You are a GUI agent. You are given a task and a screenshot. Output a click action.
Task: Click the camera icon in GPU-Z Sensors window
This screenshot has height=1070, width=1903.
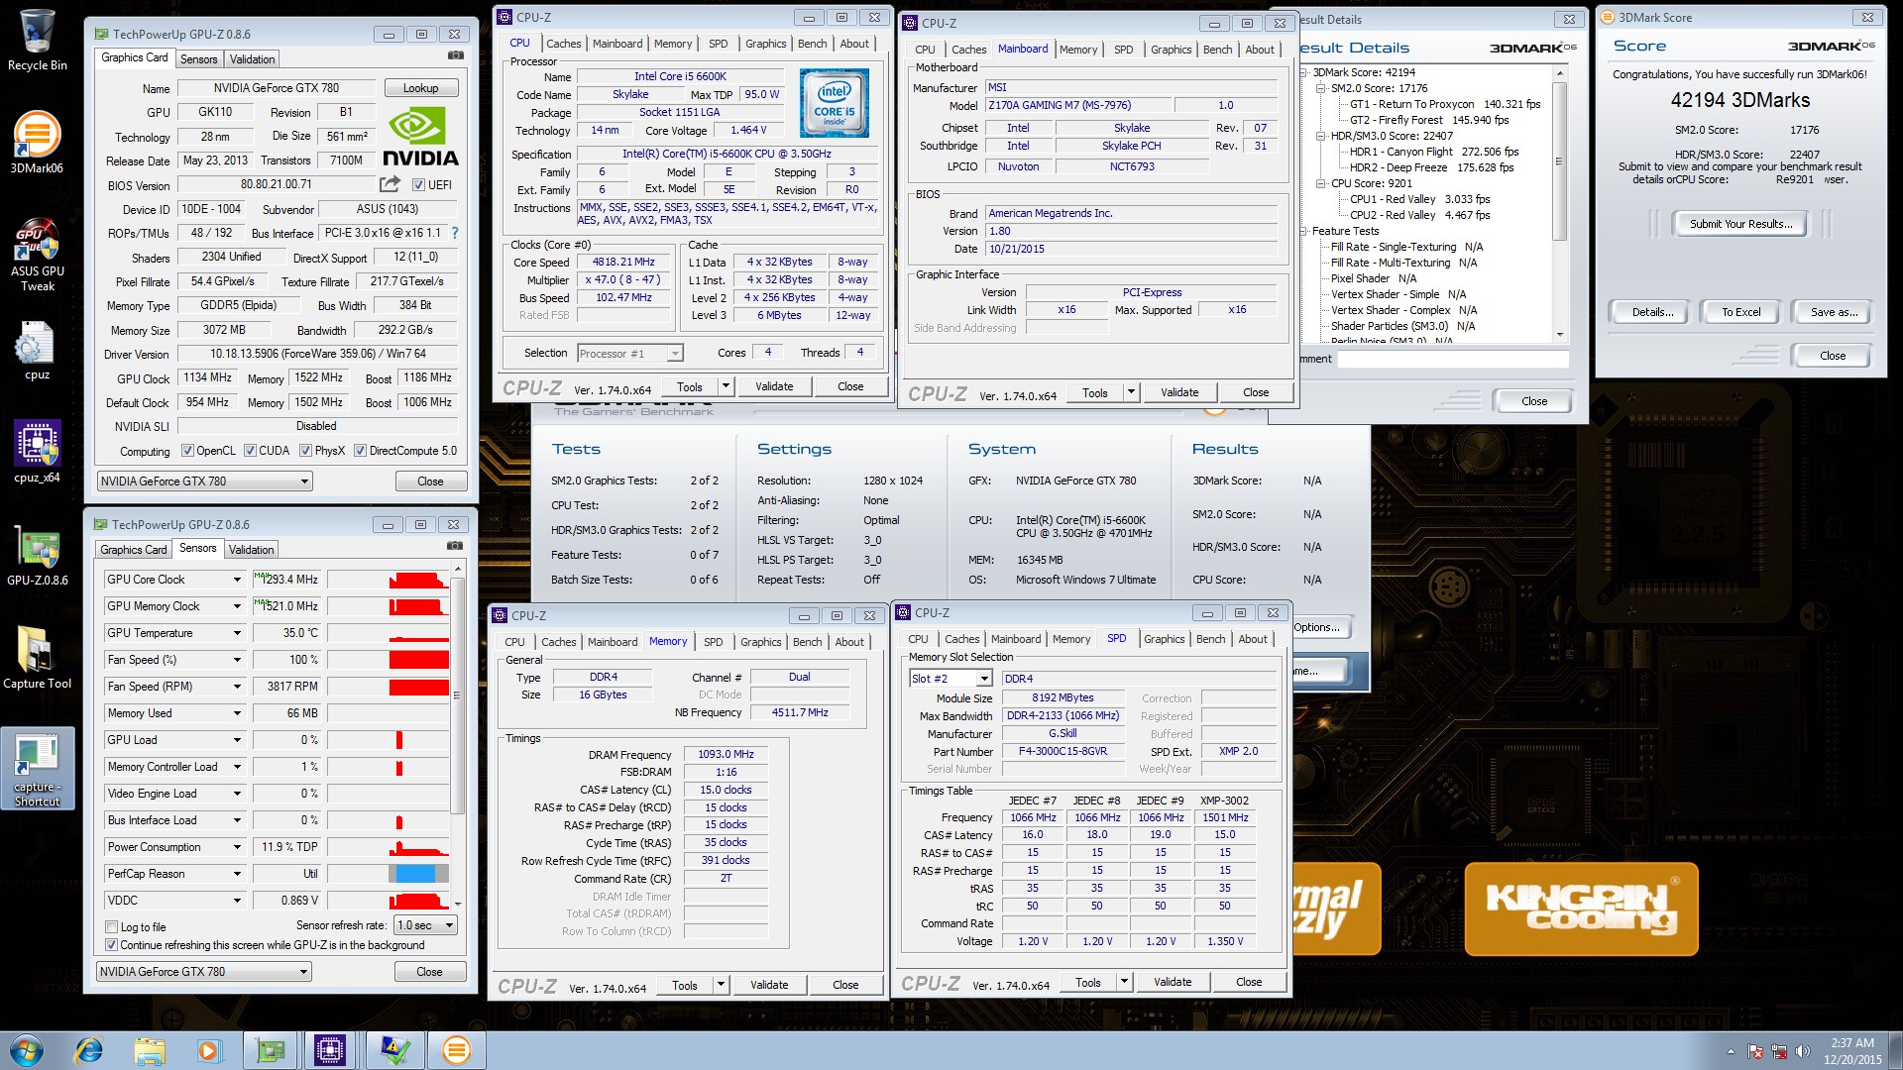pyautogui.click(x=454, y=546)
